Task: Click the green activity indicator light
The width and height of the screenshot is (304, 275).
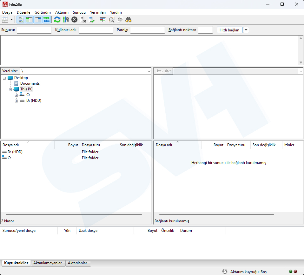Action: 290,271
